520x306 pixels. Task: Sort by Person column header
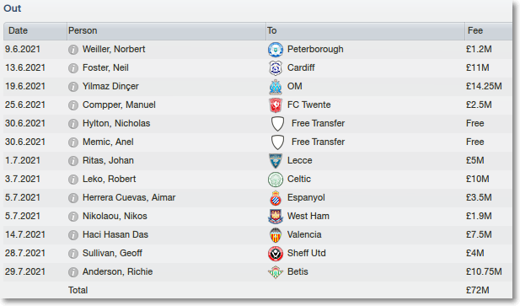[x=166, y=31]
